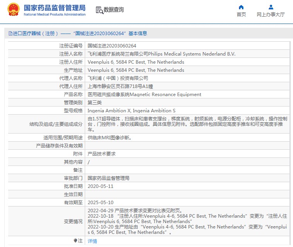Go to 首页 text label
The width and height of the screenshot is (293, 247).
click(241, 15)
